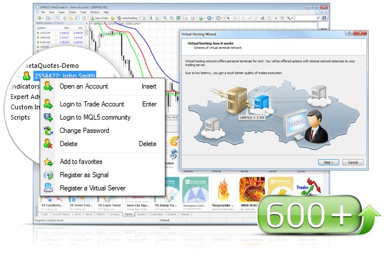Screen dimensions: 386x256
Task: Draw a vertical line tool
Action: pos(243,18)
